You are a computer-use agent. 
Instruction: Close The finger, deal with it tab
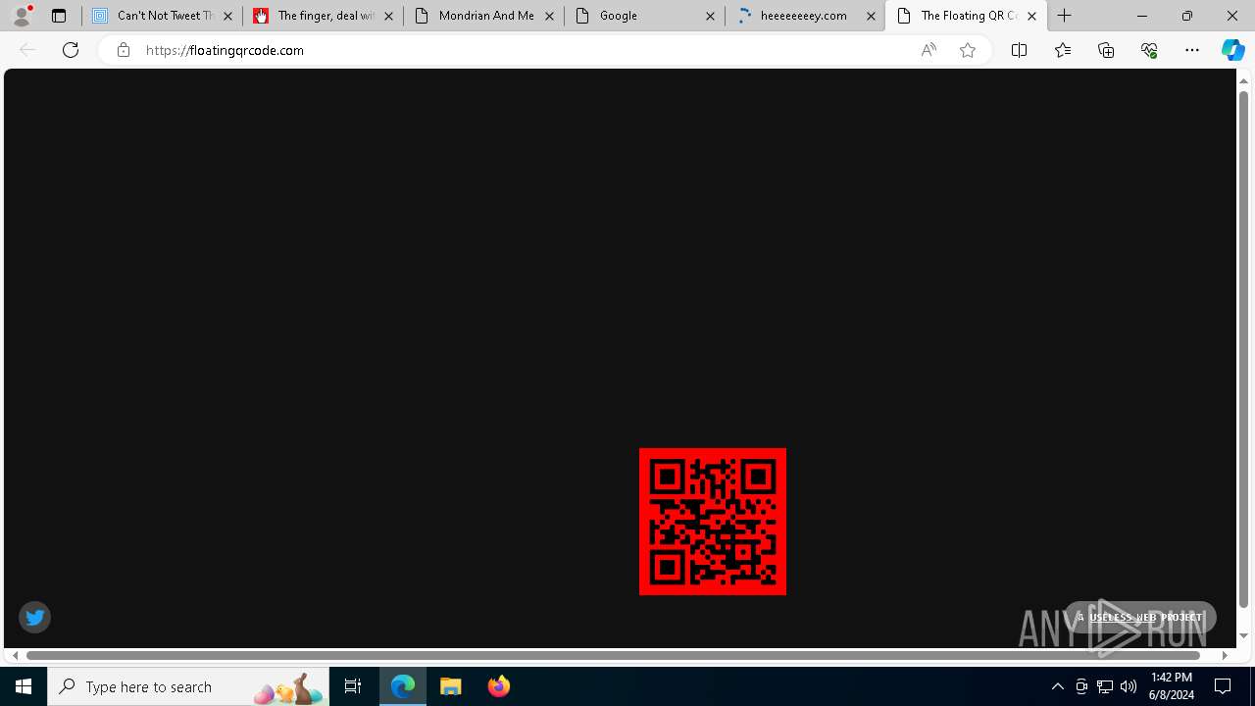point(388,16)
